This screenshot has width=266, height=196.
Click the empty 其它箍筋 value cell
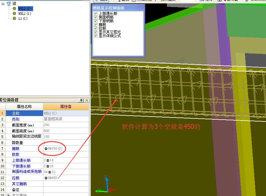tap(66, 184)
